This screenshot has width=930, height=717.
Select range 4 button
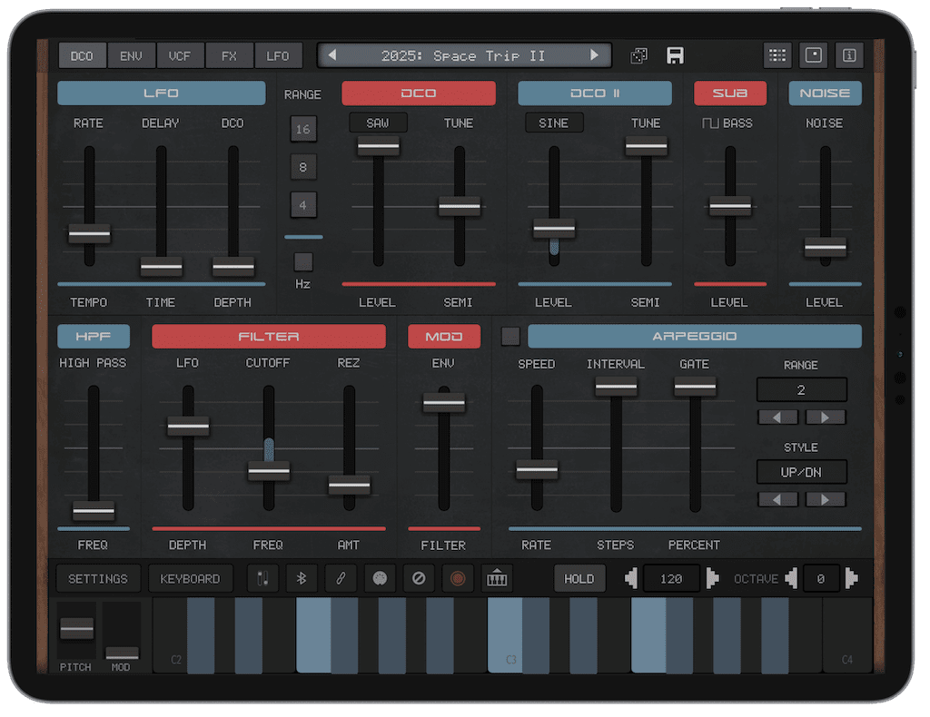[x=303, y=205]
